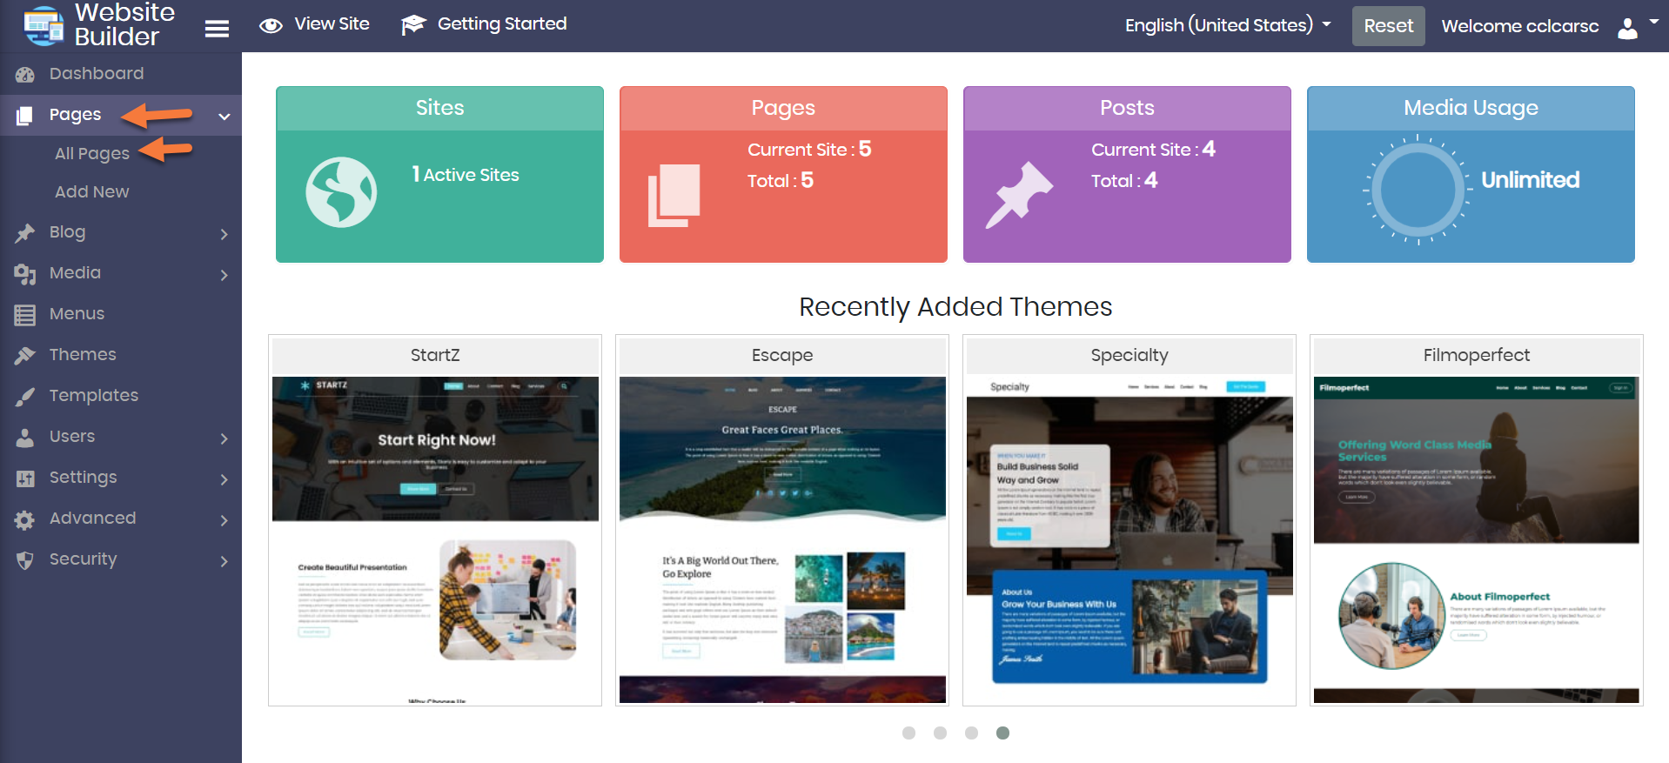Click the copy-pages icon in Pages card
Image resolution: width=1669 pixels, height=763 pixels.
tap(674, 195)
